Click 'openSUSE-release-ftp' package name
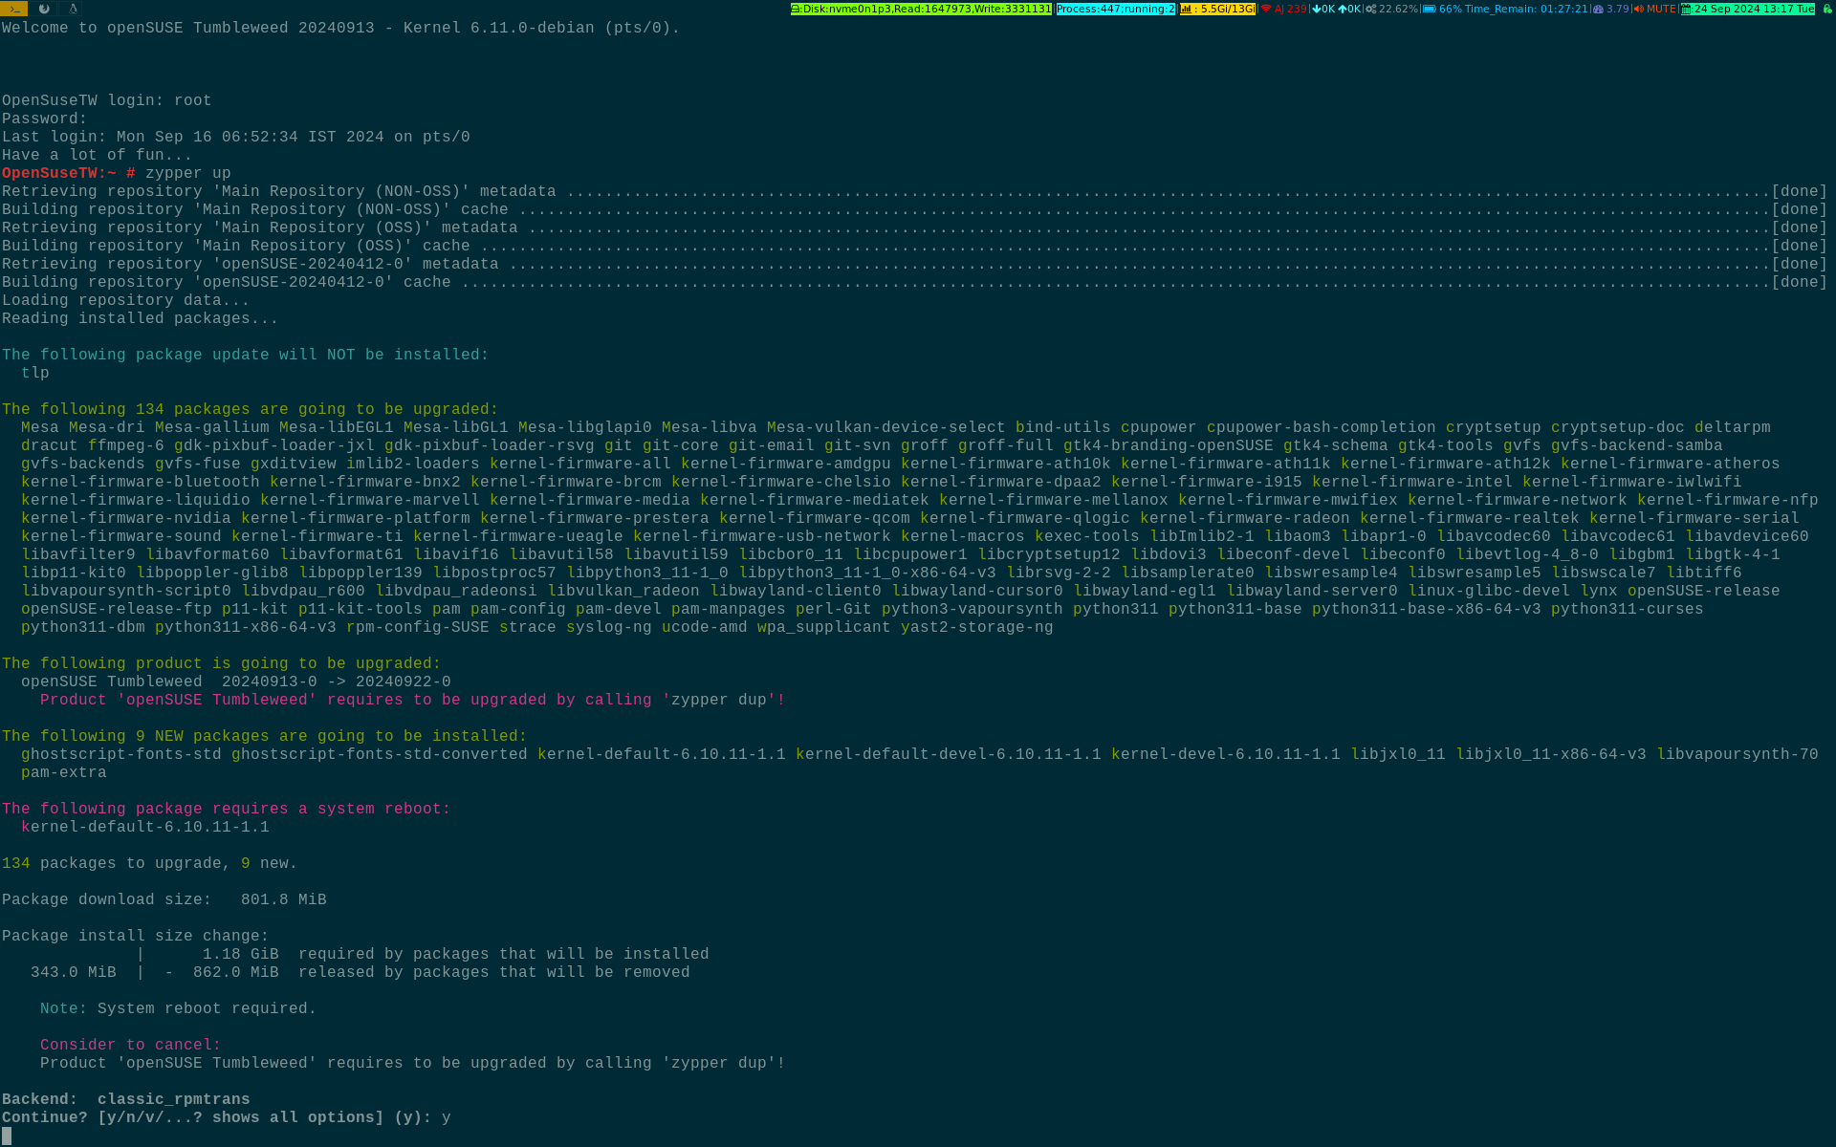The height and width of the screenshot is (1147, 1836). click(x=117, y=609)
